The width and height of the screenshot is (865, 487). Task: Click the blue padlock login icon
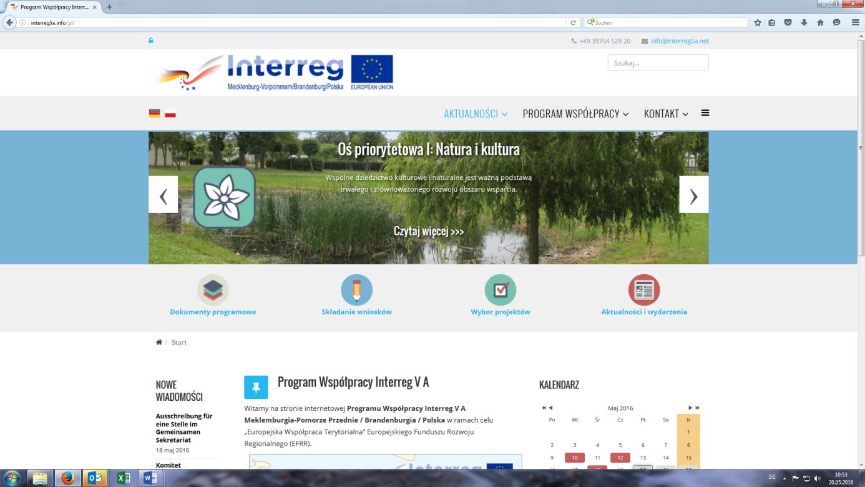[151, 41]
